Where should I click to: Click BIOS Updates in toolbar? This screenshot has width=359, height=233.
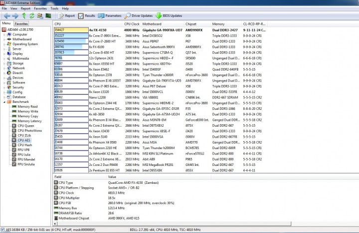[x=169, y=16]
